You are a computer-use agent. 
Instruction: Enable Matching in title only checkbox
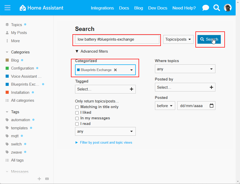(x=77, y=107)
